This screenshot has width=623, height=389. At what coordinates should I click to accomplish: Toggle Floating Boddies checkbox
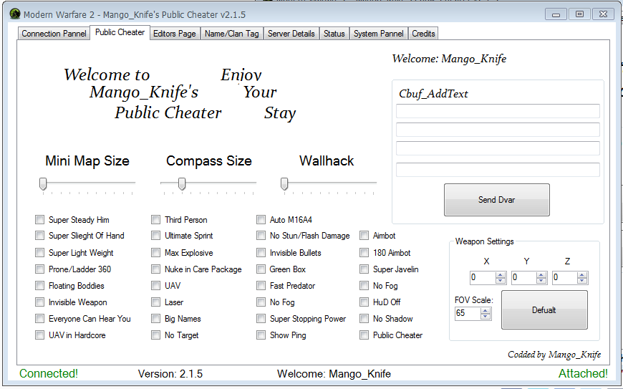[39, 286]
